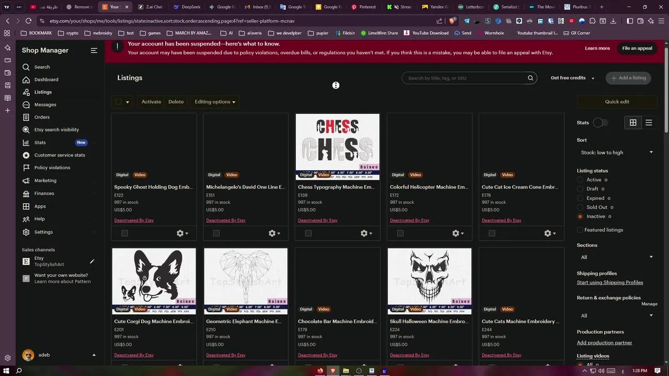Open Chess Typography listing thumbnail
669x376 pixels.
[x=338, y=147]
